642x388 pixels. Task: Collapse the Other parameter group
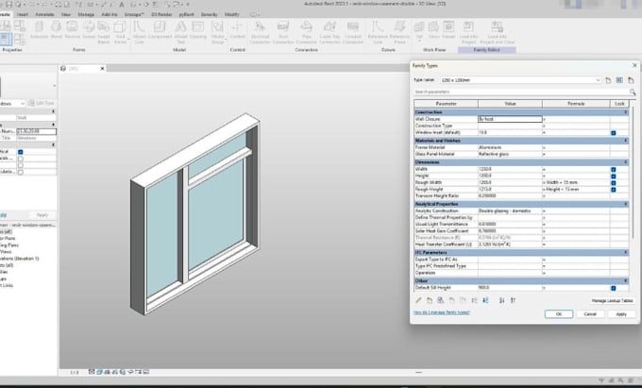(x=625, y=280)
